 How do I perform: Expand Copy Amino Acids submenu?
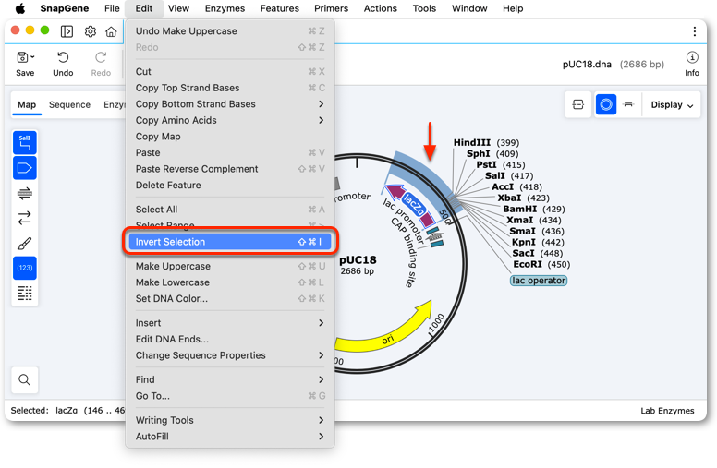pos(230,120)
